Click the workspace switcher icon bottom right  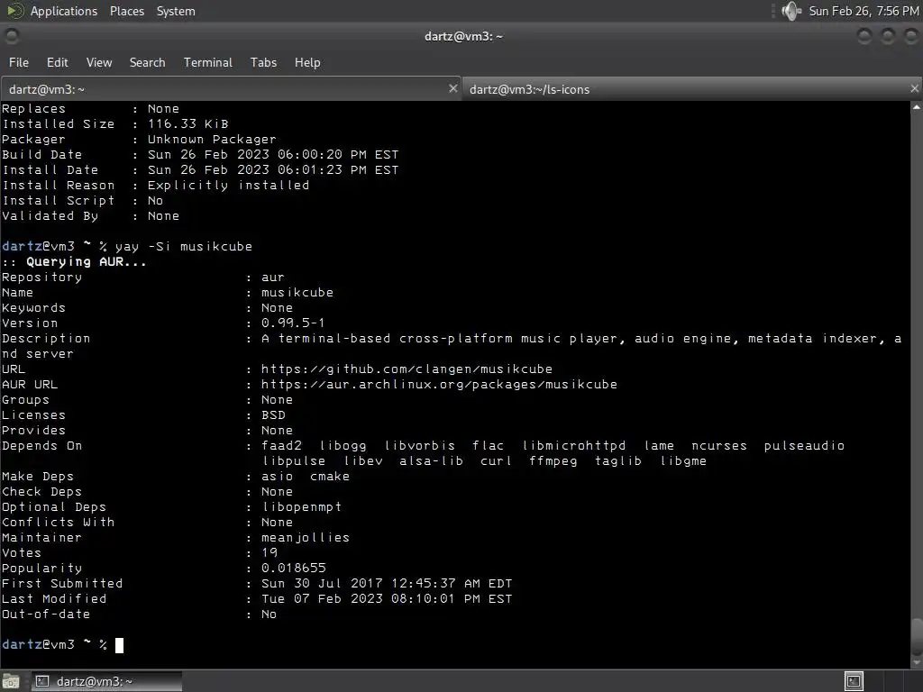point(854,681)
